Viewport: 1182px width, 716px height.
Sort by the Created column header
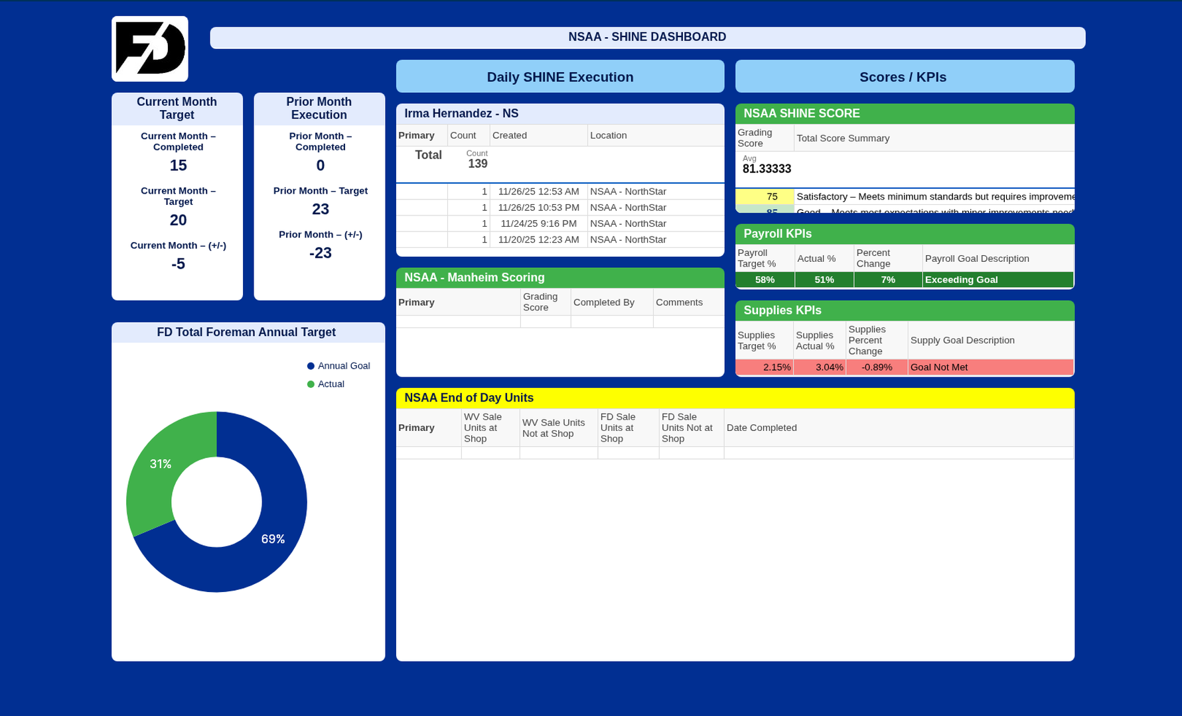click(x=509, y=135)
